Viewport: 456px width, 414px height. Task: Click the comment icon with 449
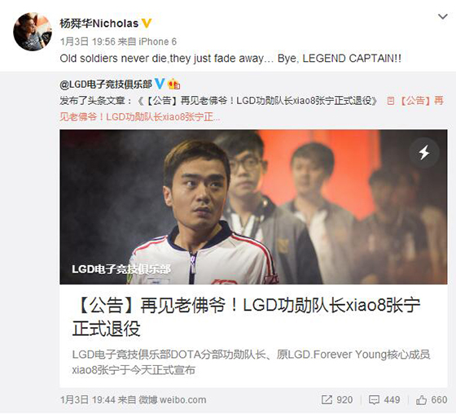(384, 399)
